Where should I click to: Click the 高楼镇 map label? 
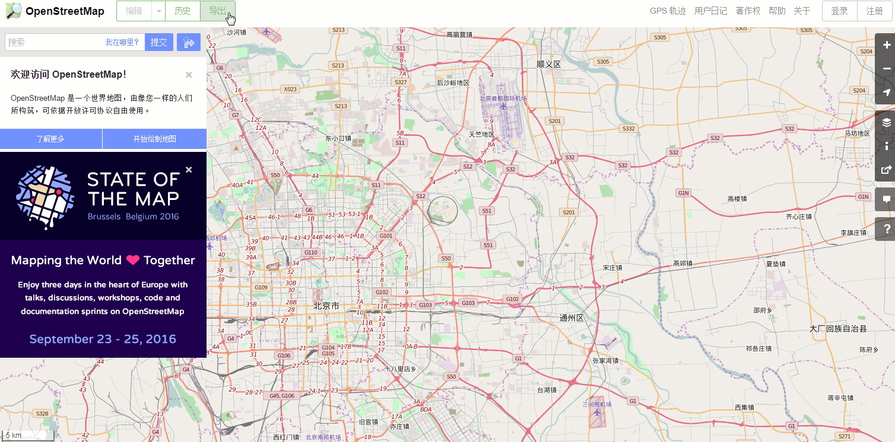point(737,199)
